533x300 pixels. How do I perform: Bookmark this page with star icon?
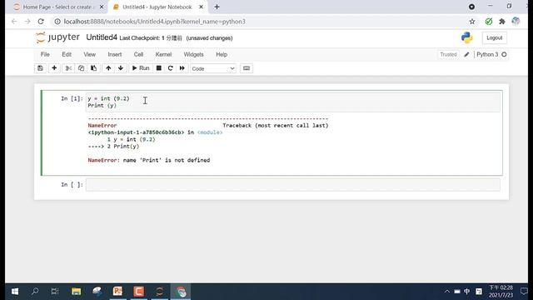[472, 22]
